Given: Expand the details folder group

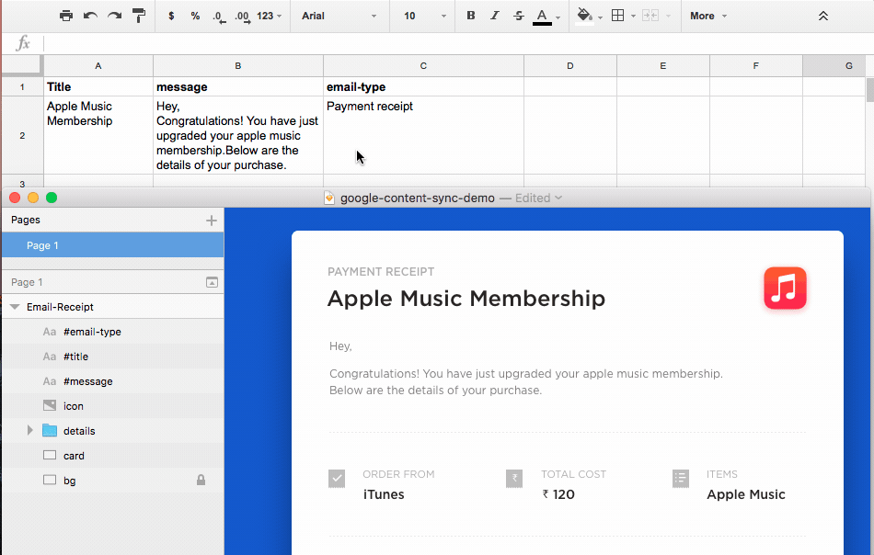Looking at the screenshot, I should [x=30, y=430].
